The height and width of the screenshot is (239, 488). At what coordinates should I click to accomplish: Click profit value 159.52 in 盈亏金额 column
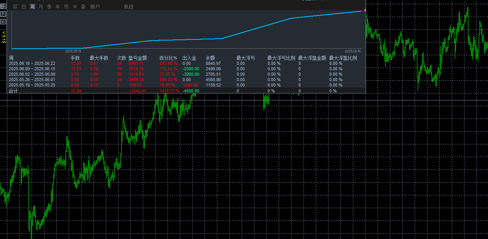[x=135, y=85]
